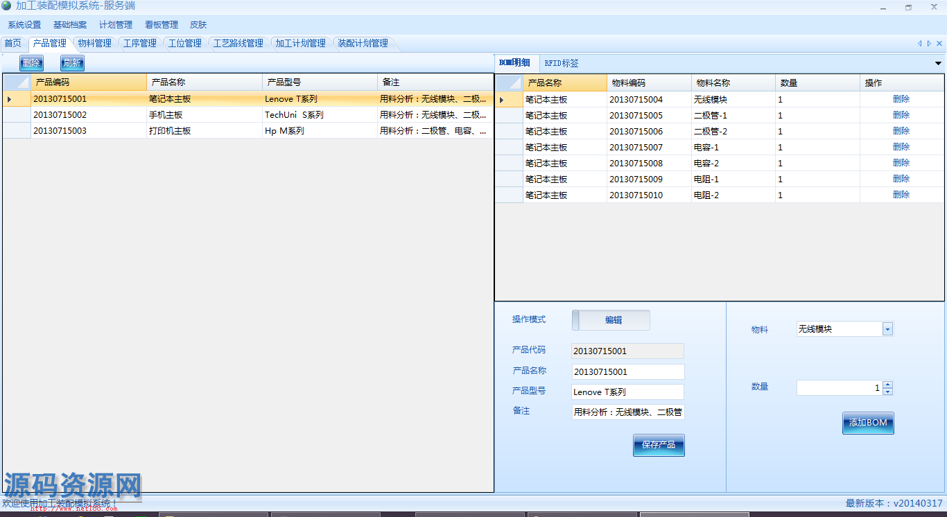The width and height of the screenshot is (947, 517).
Task: Close the current tab with X icon
Action: click(x=939, y=43)
